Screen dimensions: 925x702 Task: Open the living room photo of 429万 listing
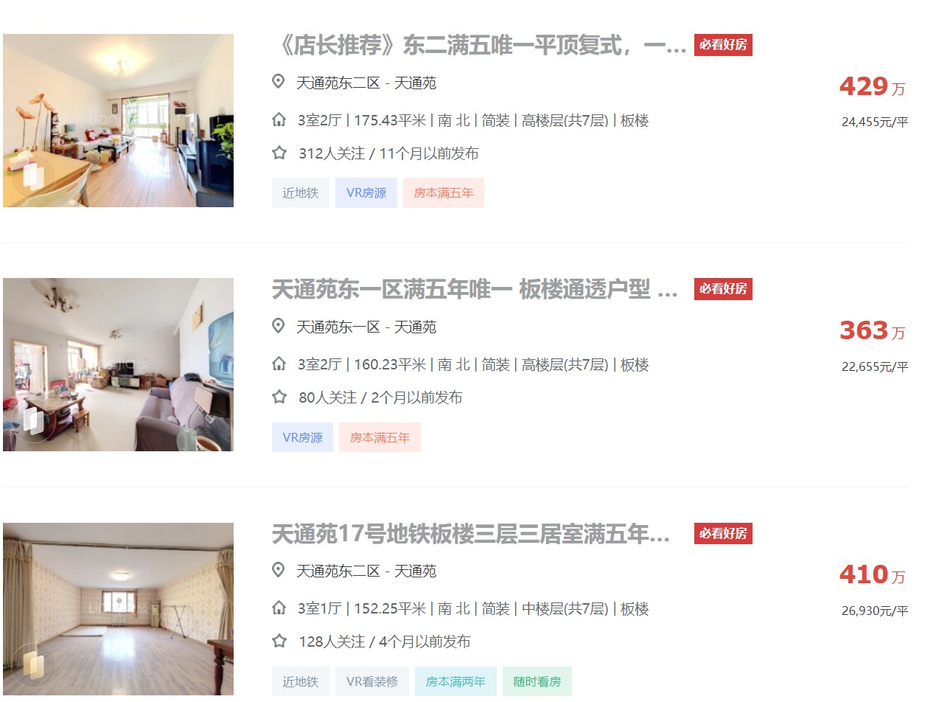[x=118, y=120]
